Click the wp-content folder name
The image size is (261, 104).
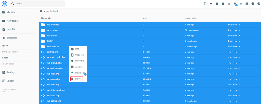point(53,30)
